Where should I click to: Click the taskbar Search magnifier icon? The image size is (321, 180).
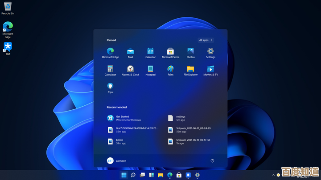tap(133, 175)
